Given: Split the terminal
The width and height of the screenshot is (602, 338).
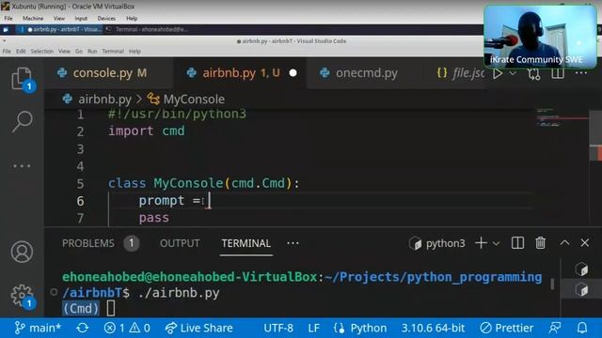Looking at the screenshot, I should pos(517,243).
